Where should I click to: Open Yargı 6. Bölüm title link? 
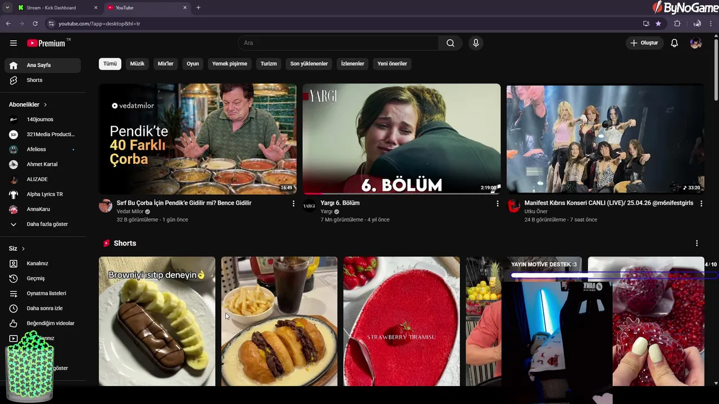[x=340, y=203]
